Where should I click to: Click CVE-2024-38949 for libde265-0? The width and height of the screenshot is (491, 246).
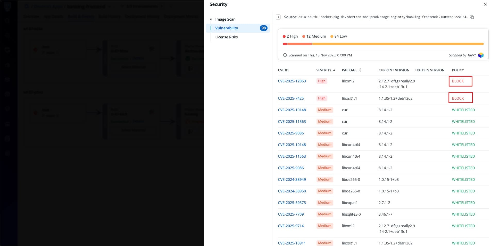click(x=292, y=180)
